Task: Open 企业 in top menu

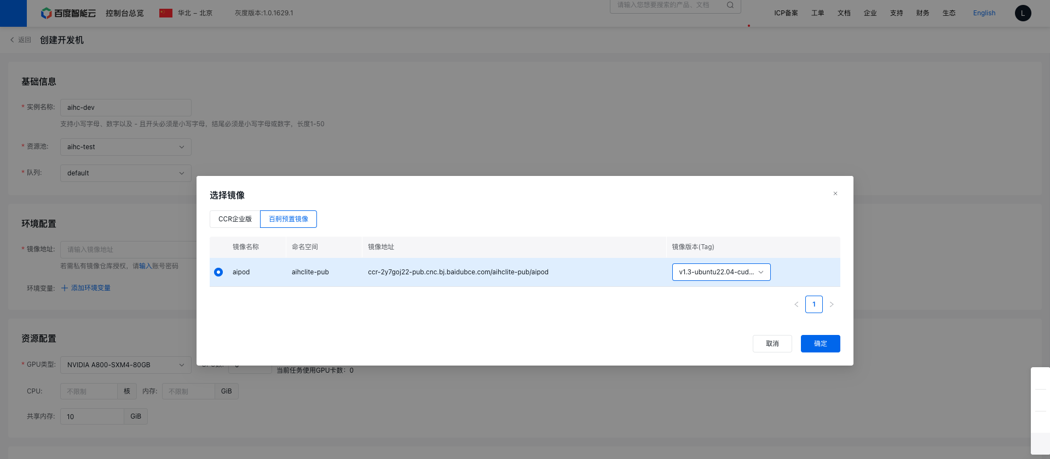Action: click(870, 13)
